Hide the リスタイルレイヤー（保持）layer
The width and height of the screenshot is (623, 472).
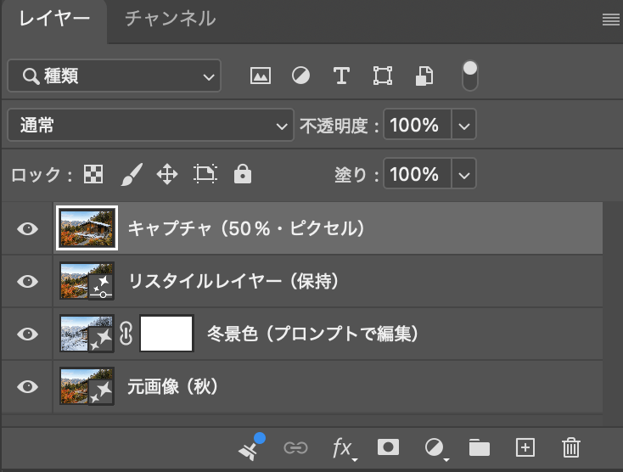(27, 281)
